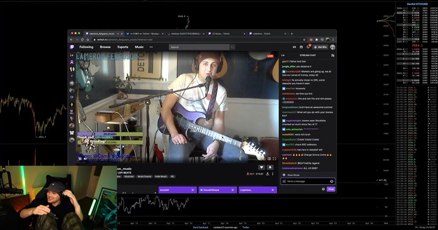438x230 pixels.
Task: Open stream options three-dot menu
Action: [273, 174]
